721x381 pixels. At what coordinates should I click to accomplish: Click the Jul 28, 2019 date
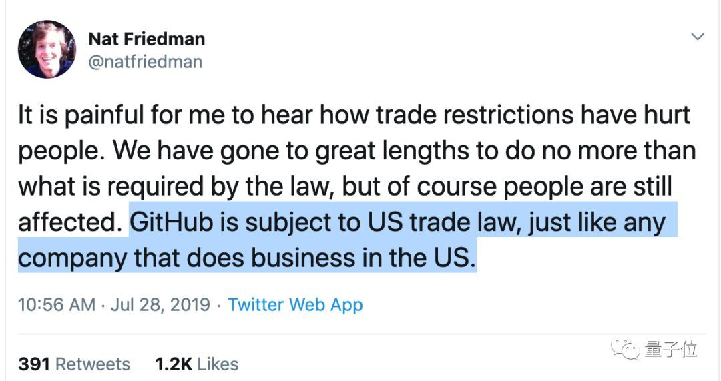(x=160, y=305)
